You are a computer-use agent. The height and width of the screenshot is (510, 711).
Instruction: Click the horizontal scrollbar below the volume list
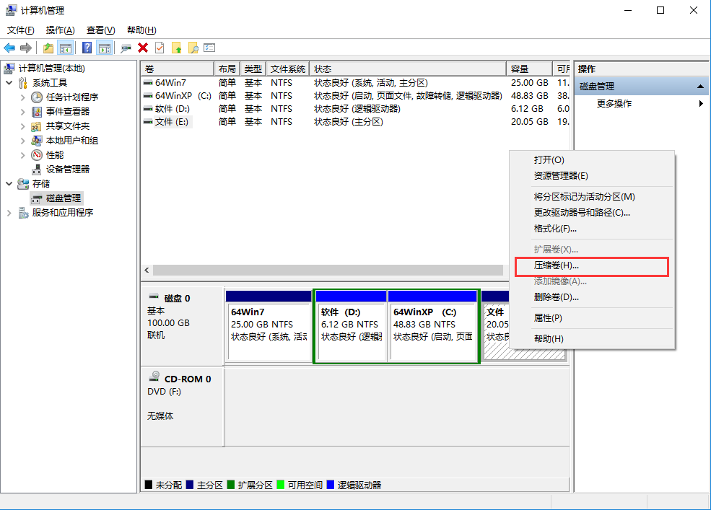coord(325,270)
